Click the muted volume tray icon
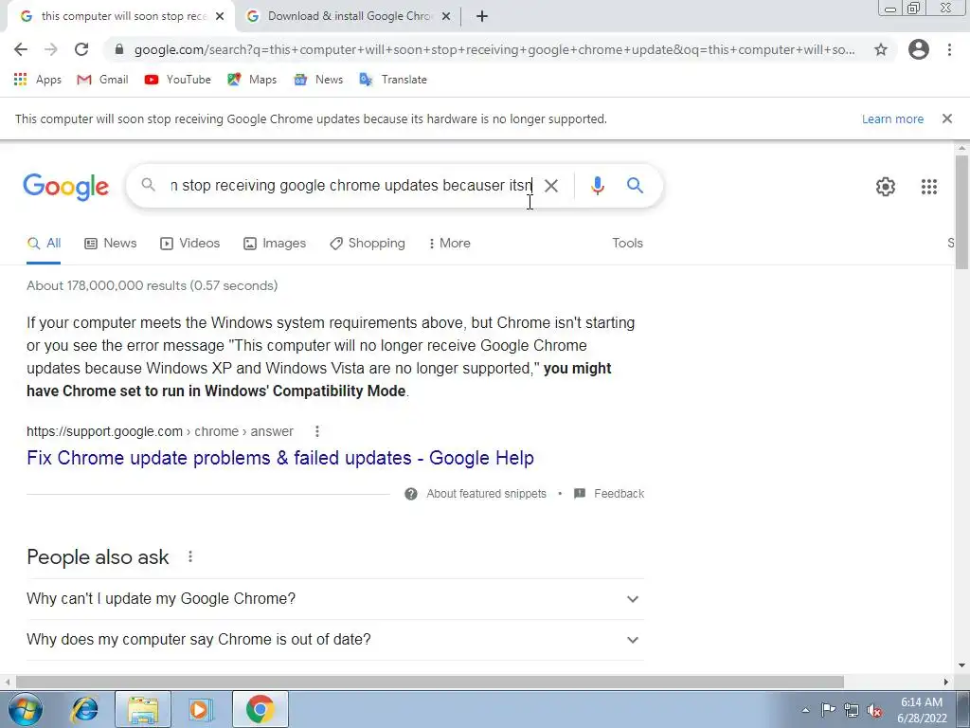 [x=874, y=710]
